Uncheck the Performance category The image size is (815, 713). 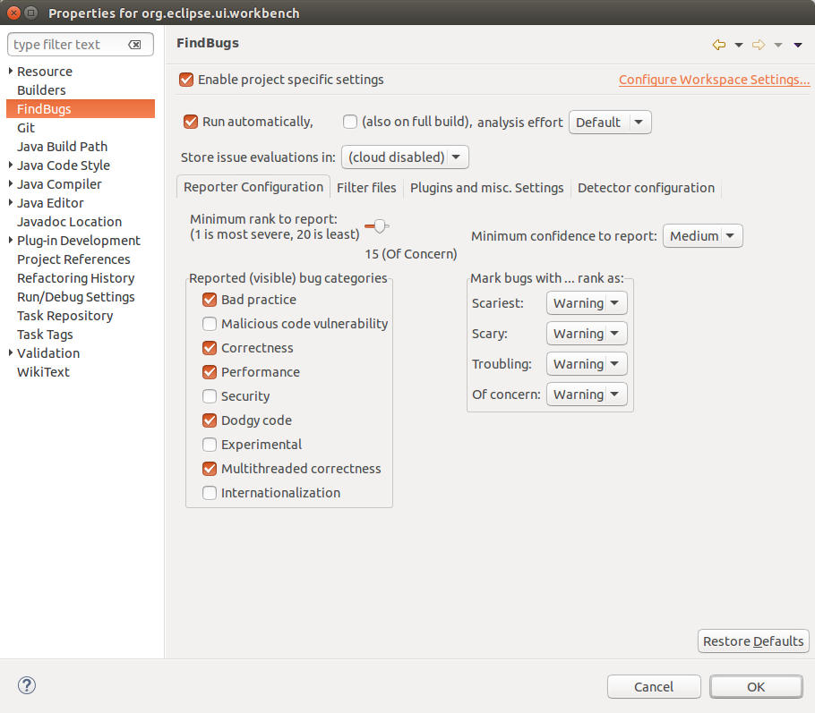coord(210,372)
